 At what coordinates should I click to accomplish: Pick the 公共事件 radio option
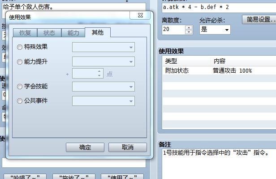tap(20, 101)
